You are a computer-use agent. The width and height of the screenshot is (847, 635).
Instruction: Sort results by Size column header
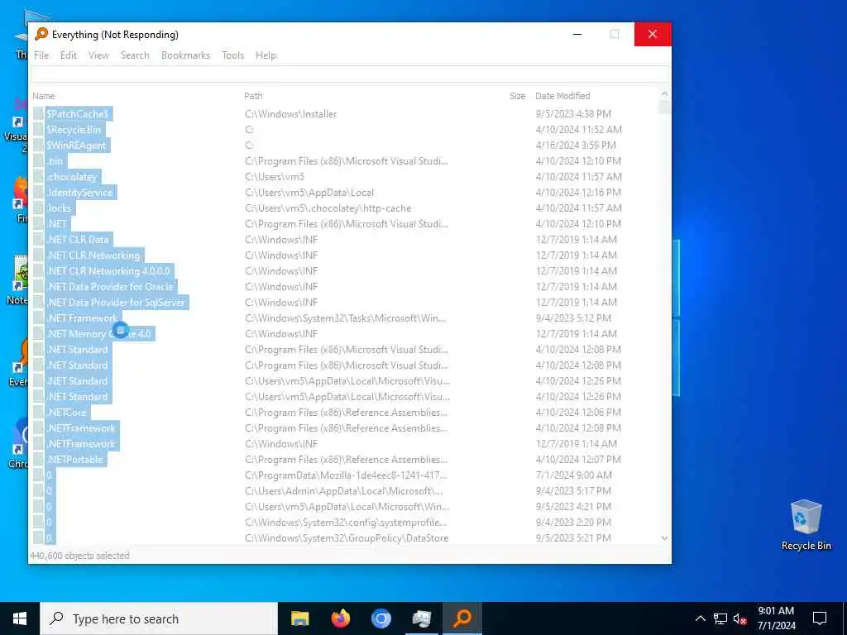(x=517, y=96)
